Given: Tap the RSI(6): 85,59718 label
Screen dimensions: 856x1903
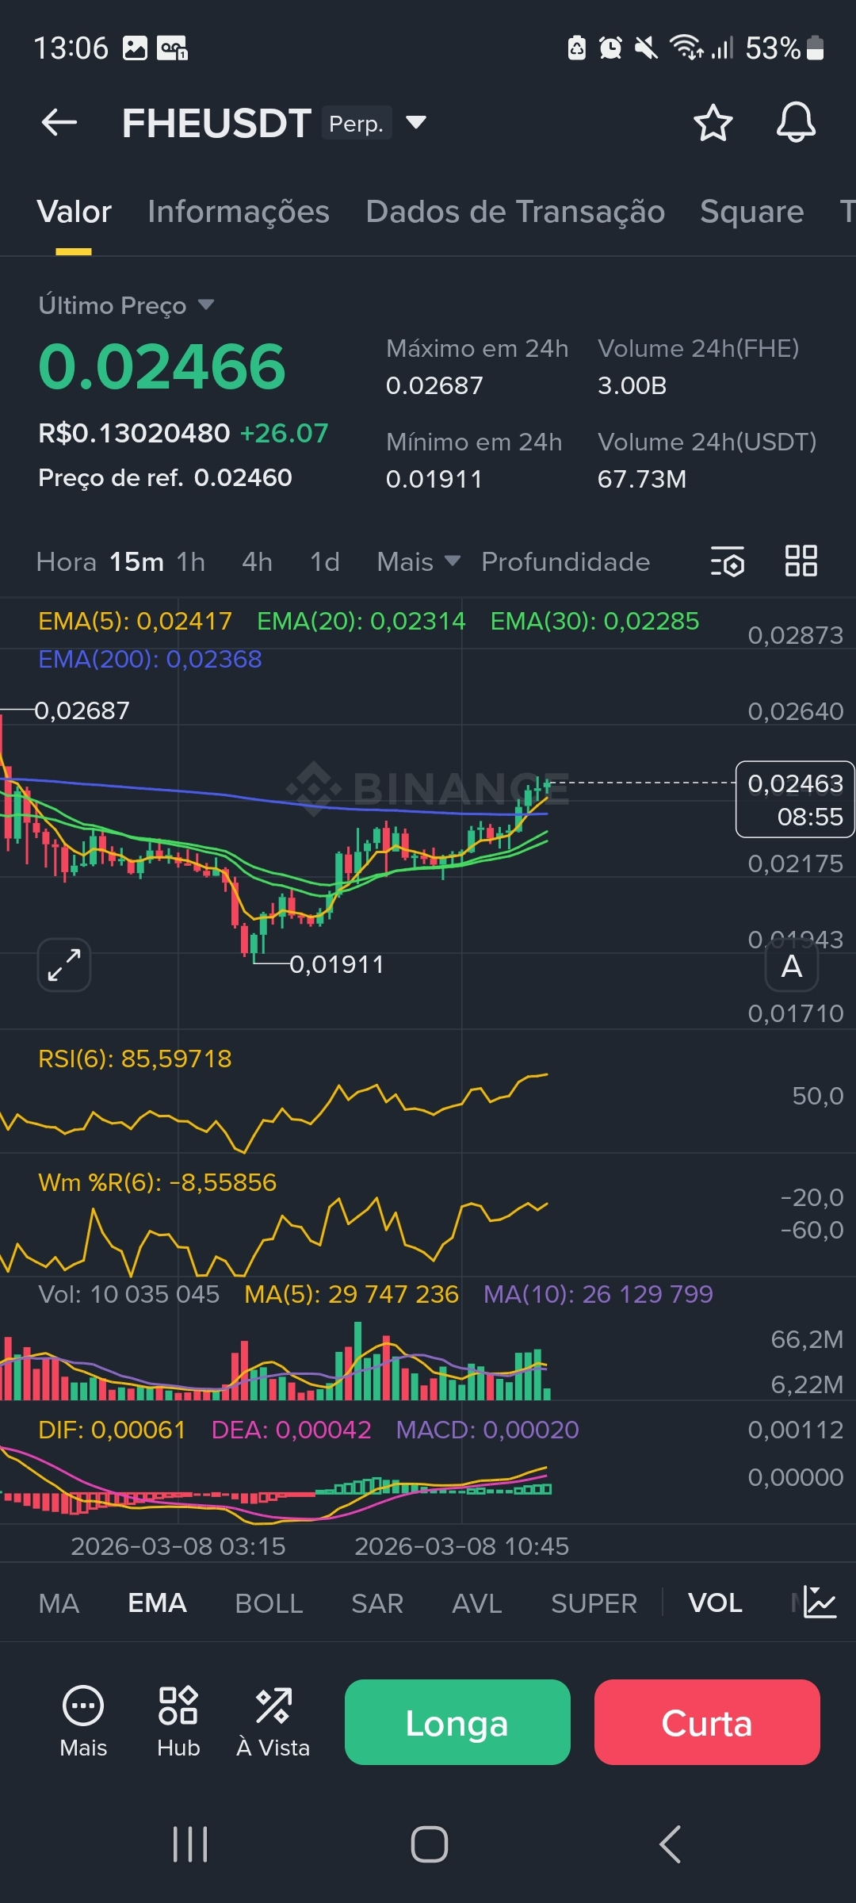Looking at the screenshot, I should [x=135, y=1059].
